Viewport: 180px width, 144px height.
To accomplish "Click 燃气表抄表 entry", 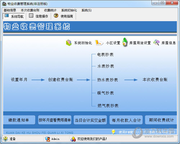I will click(108, 106).
